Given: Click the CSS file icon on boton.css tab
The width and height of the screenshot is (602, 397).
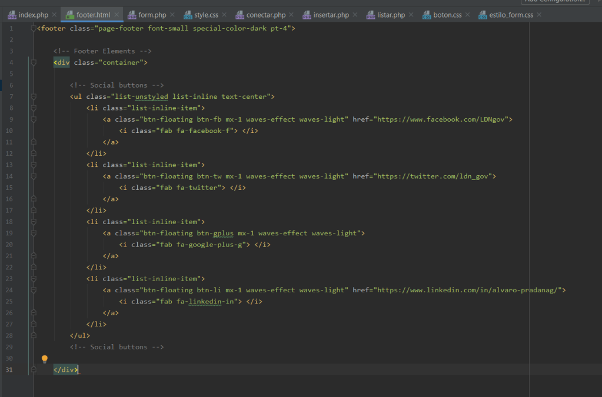Looking at the screenshot, I should pyautogui.click(x=426, y=15).
